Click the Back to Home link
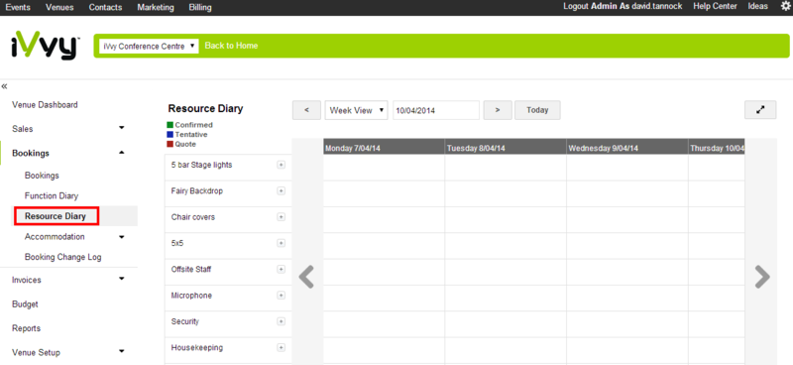The image size is (793, 365). tap(231, 46)
